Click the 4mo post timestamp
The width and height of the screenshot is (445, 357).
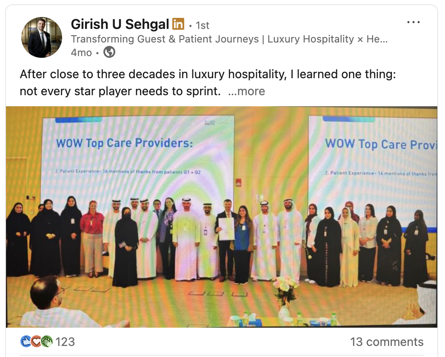point(81,52)
